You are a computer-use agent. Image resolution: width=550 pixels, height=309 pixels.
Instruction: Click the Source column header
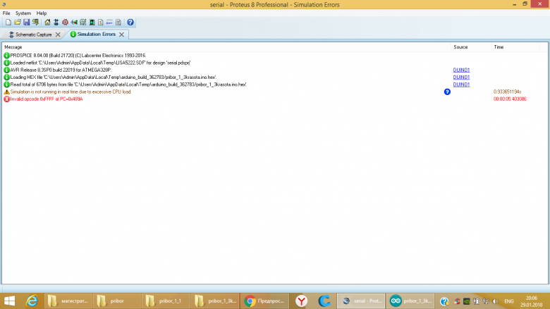pyautogui.click(x=471, y=47)
